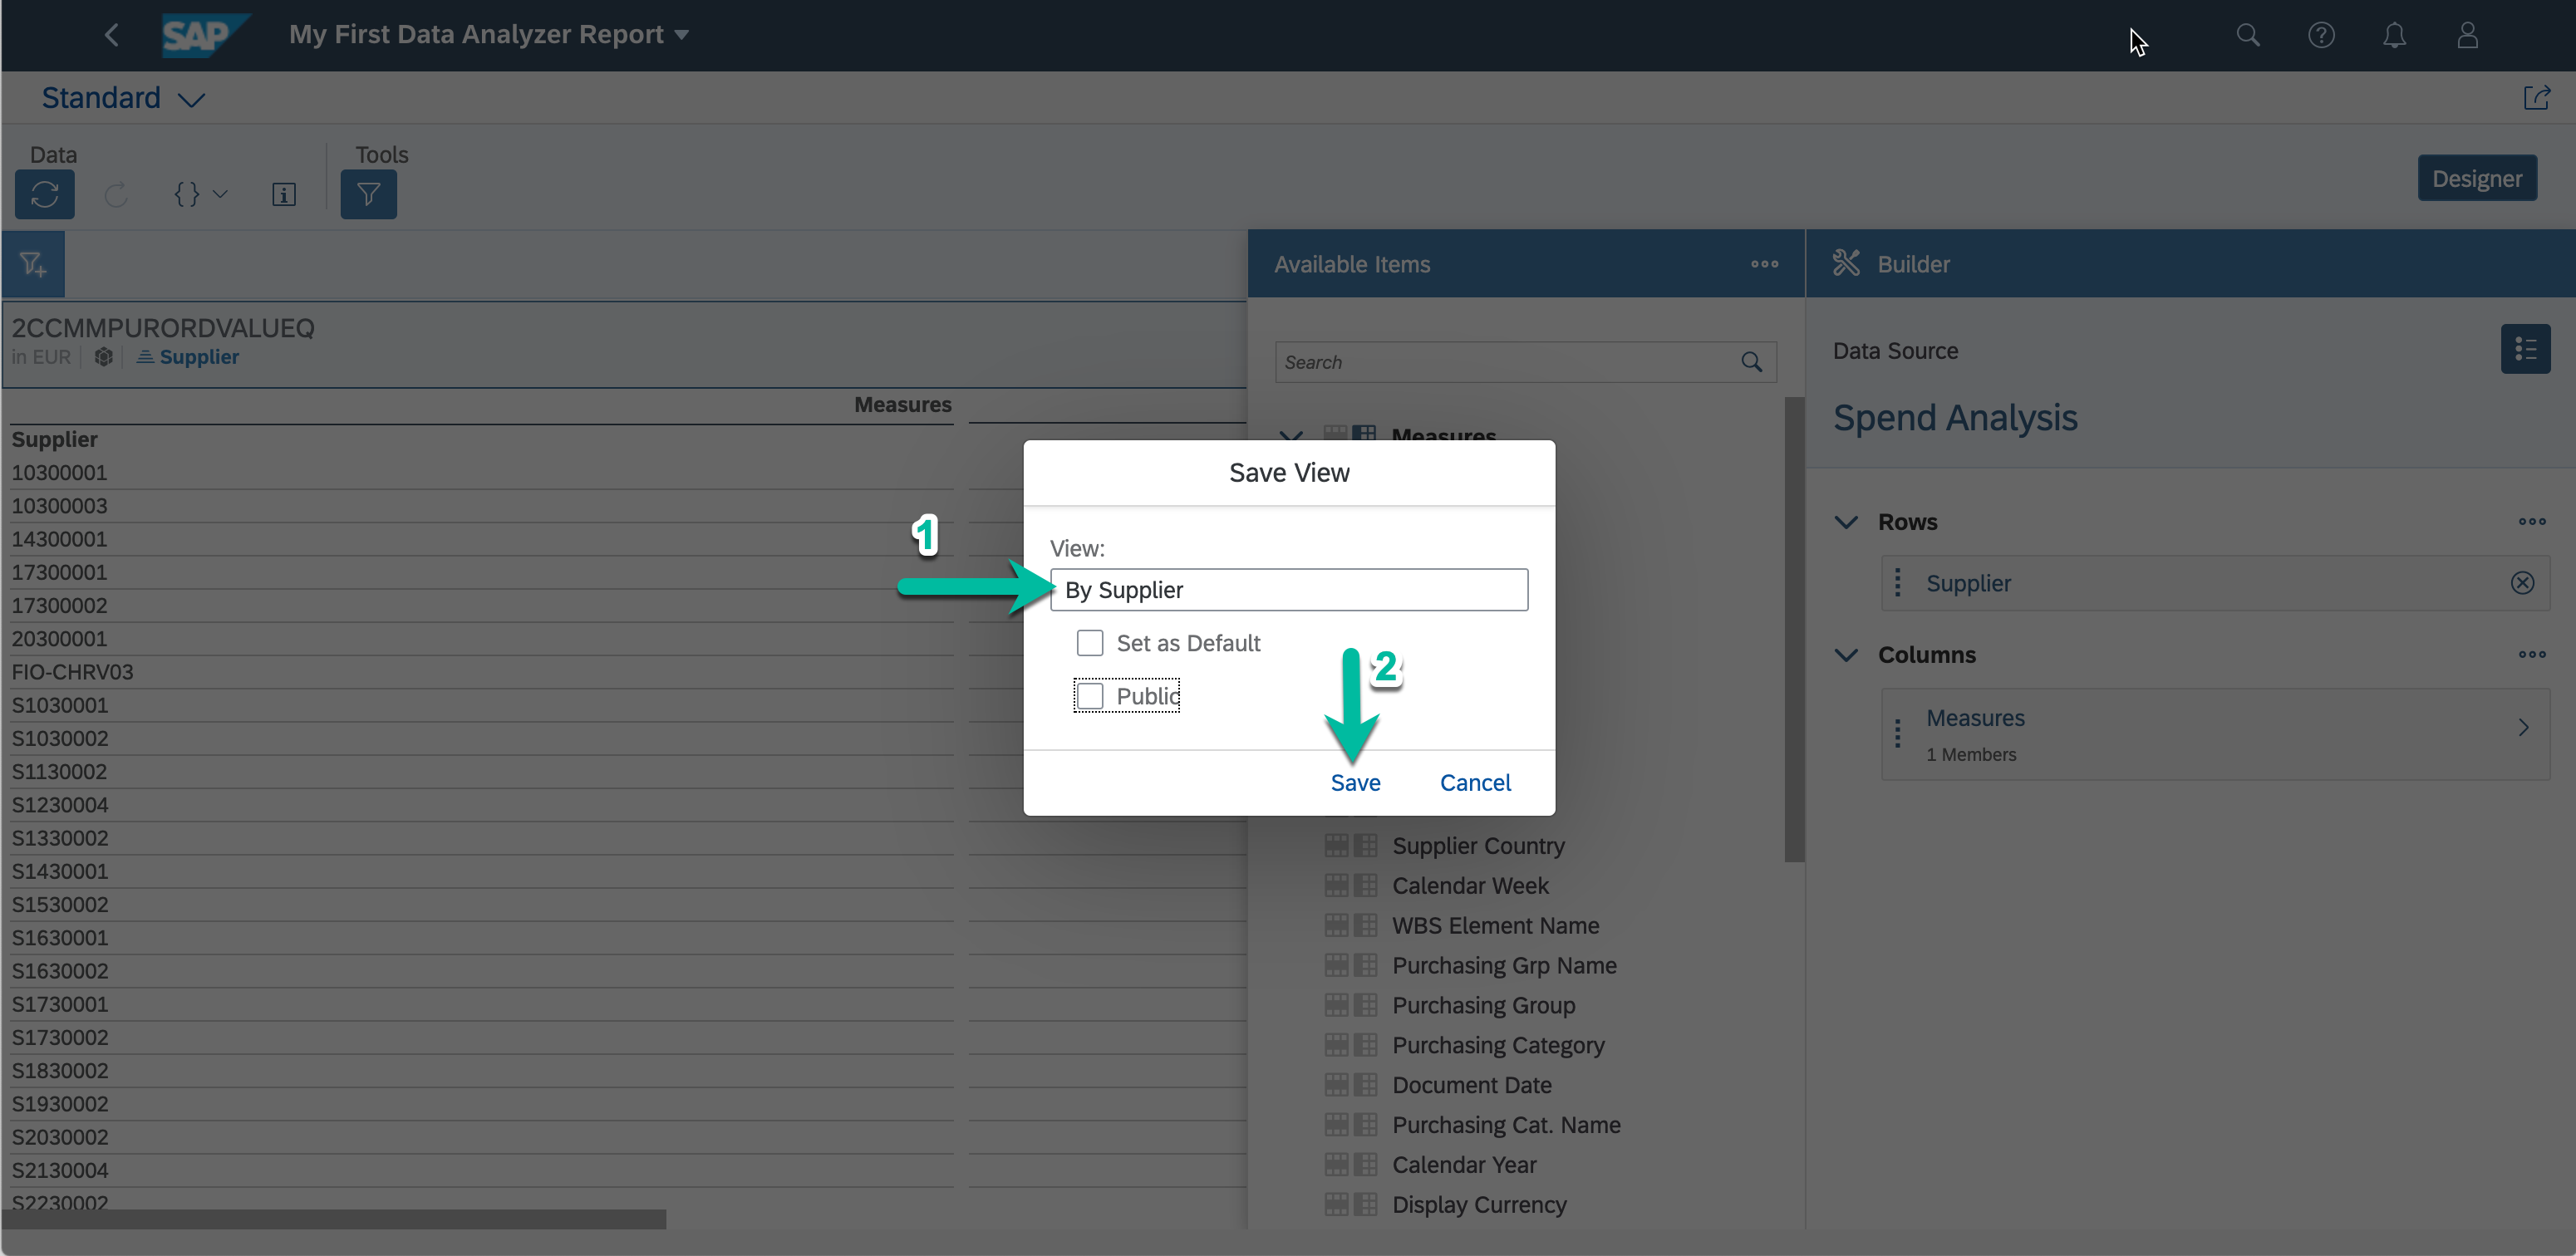Open the information icon in Data toolbar
Image resolution: width=2576 pixels, height=1256 pixels.
tap(284, 194)
